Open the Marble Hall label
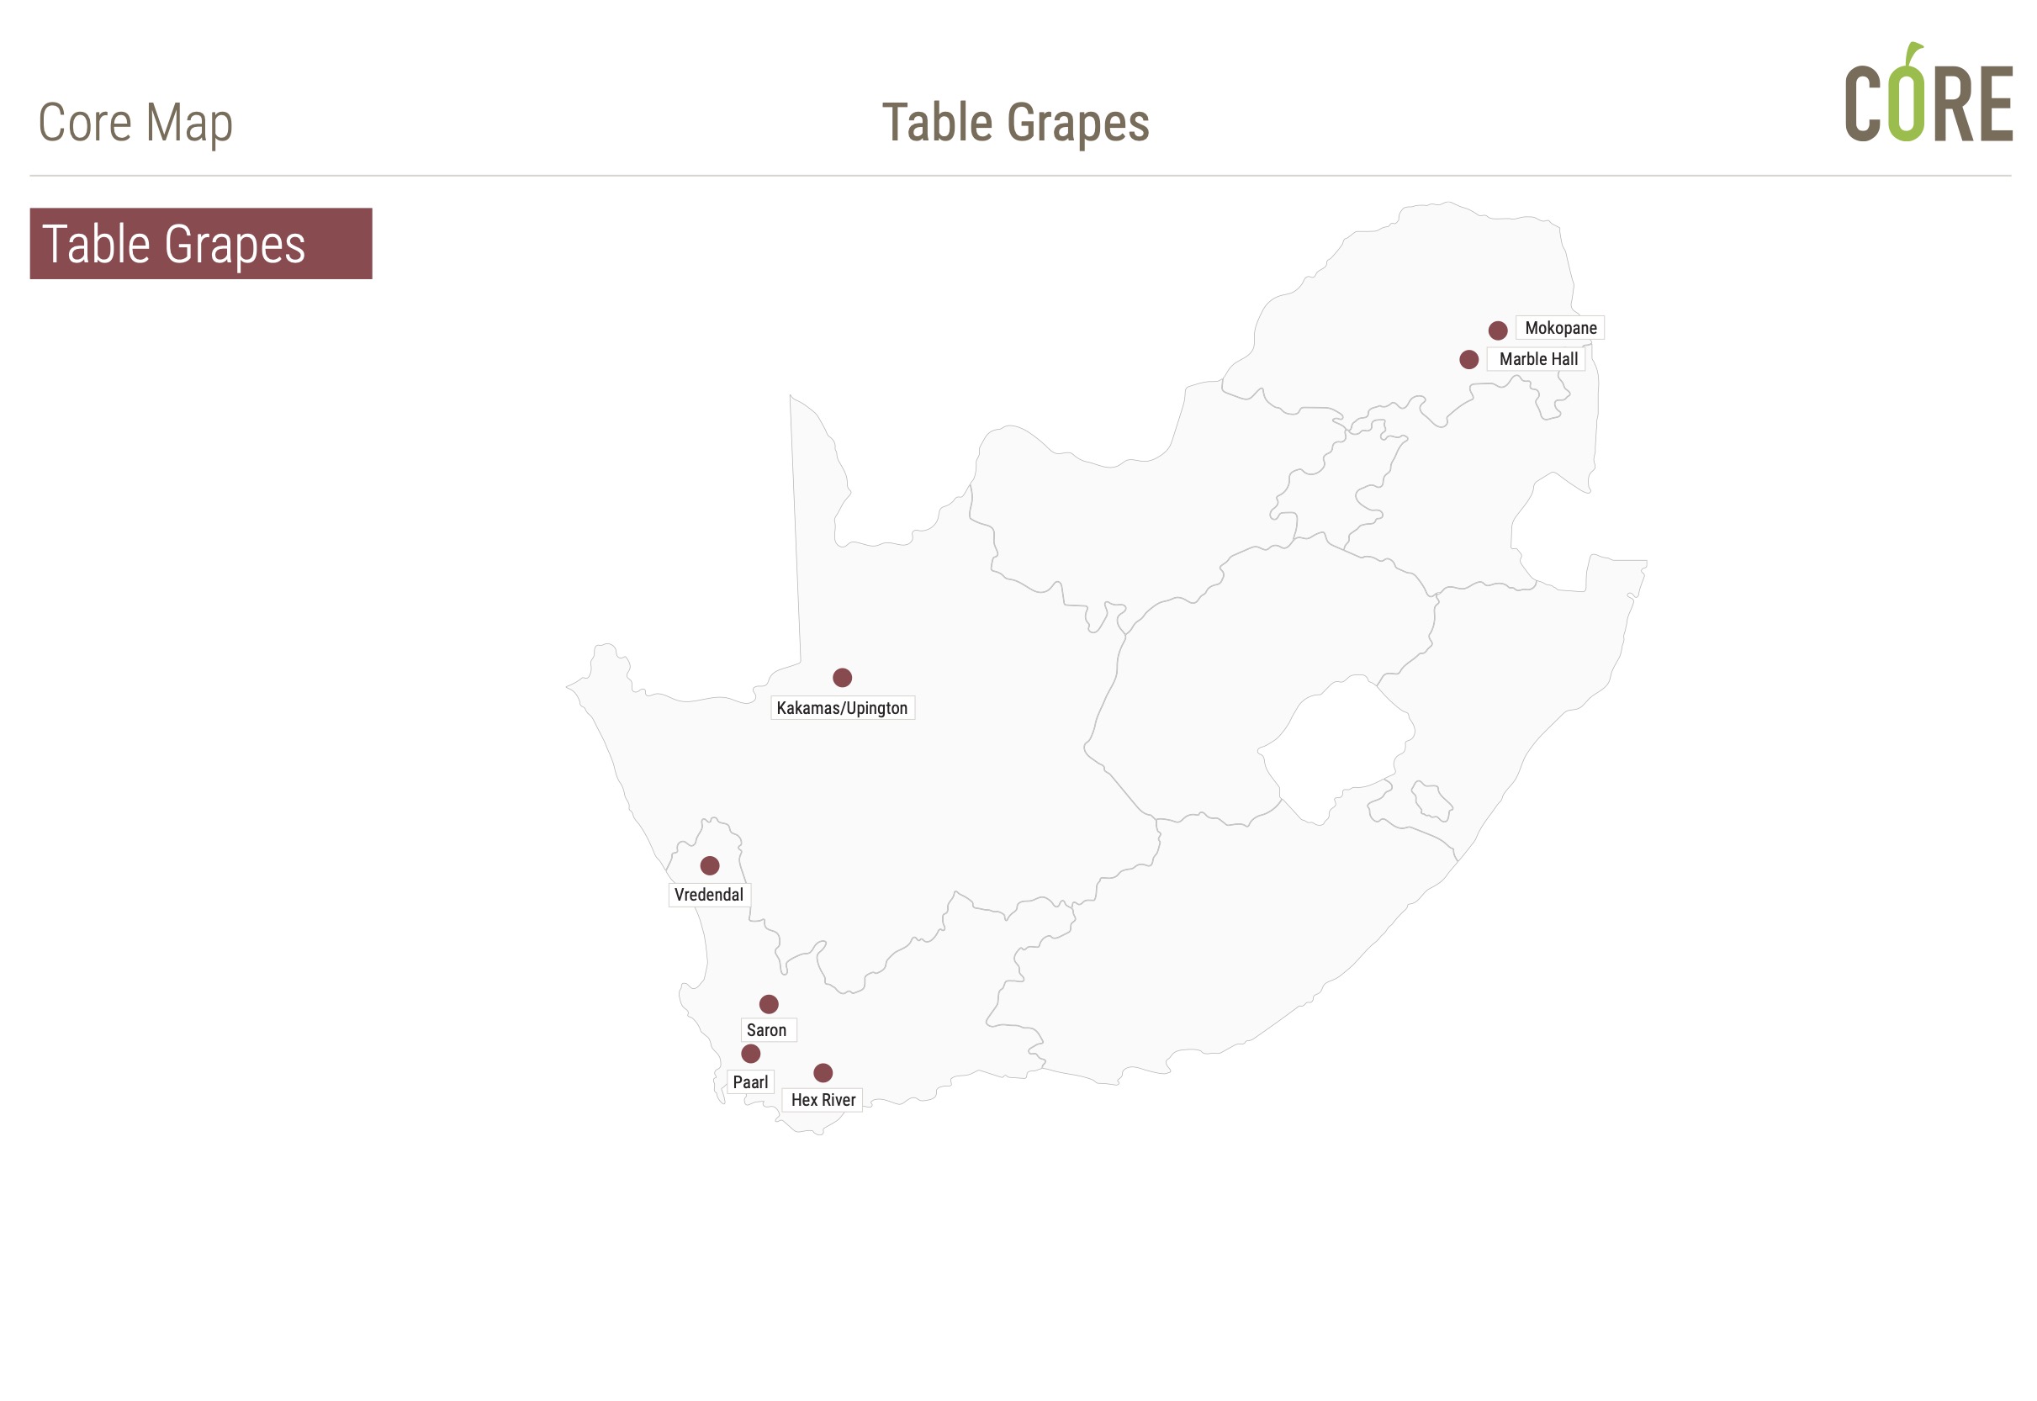This screenshot has width=2037, height=1401. click(x=1536, y=359)
